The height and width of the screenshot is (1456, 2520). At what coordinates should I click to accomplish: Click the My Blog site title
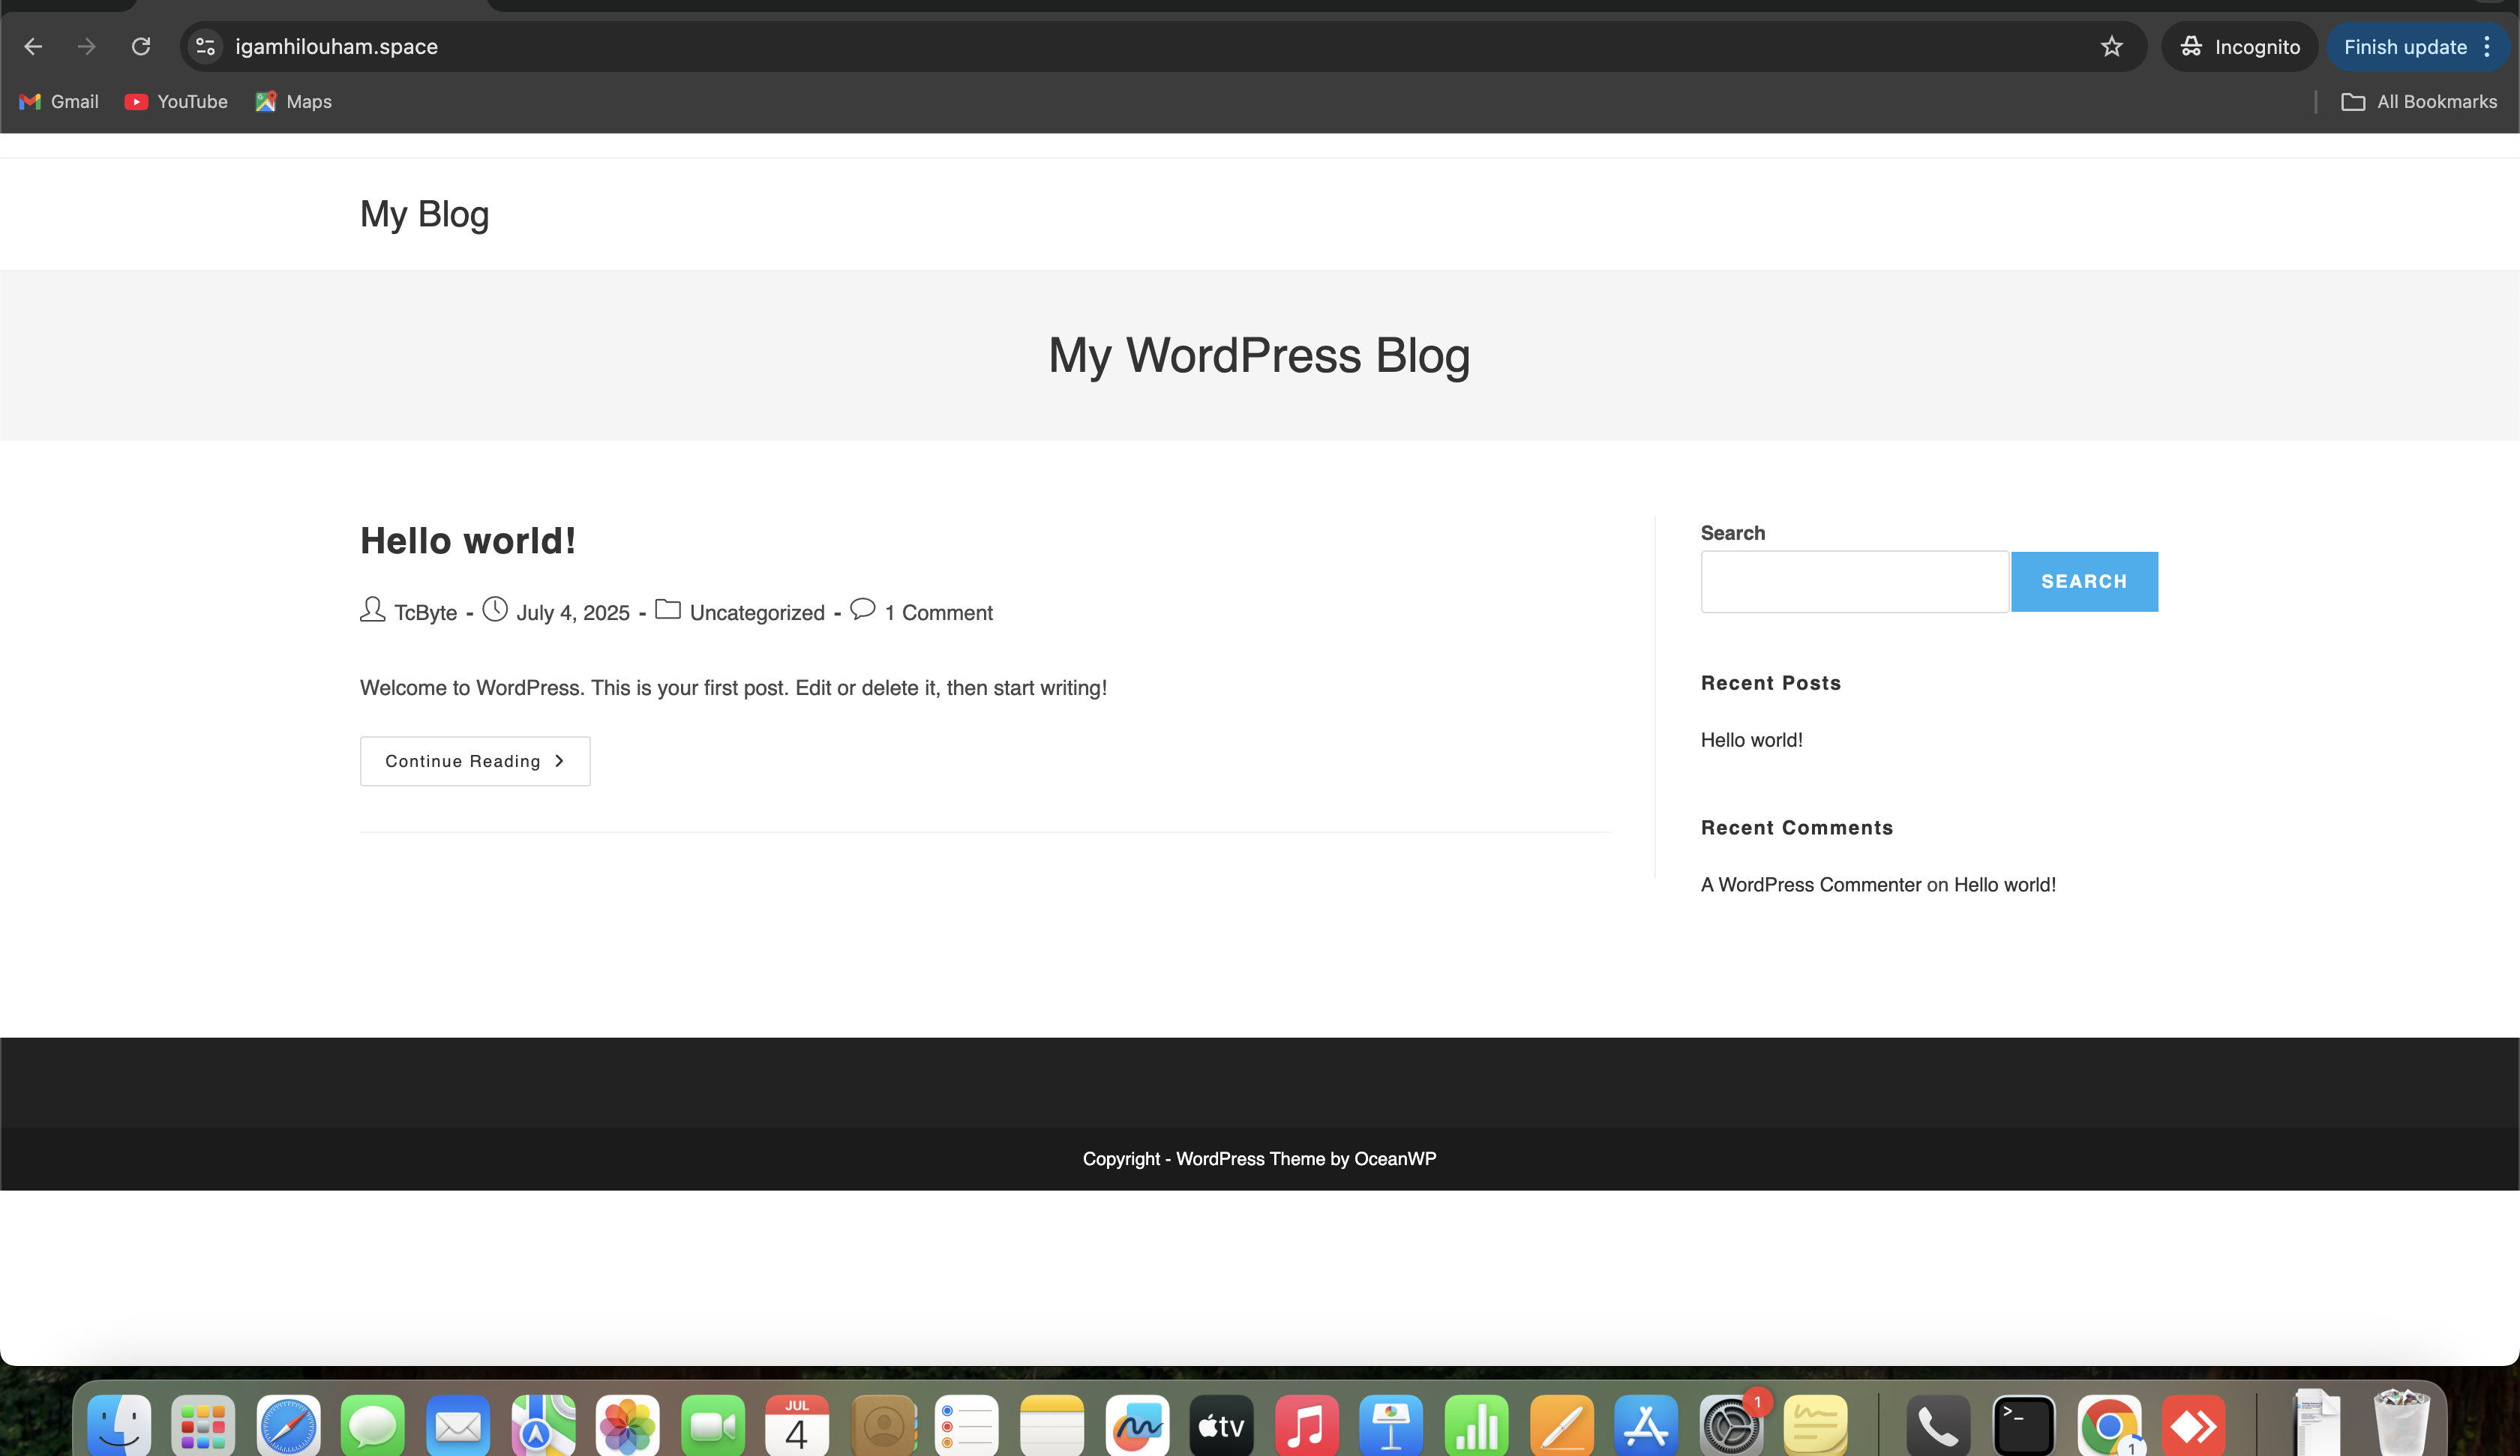[424, 214]
